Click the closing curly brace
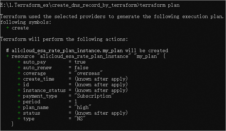226x131 pixels. 12,124
